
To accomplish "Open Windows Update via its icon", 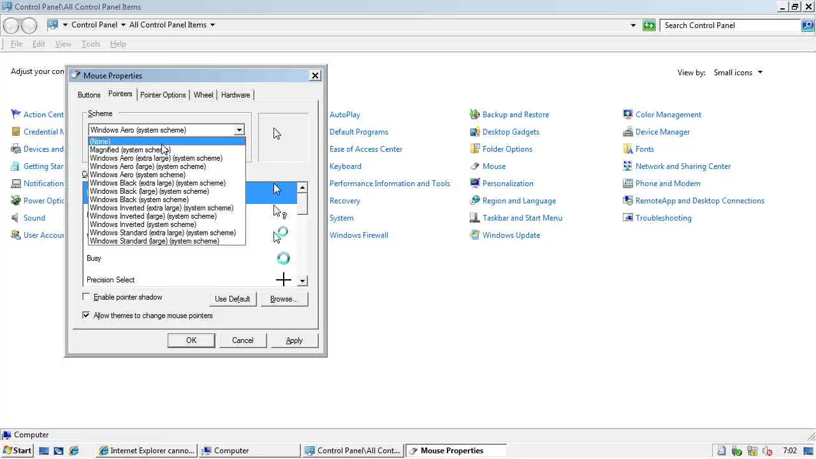I will click(474, 235).
